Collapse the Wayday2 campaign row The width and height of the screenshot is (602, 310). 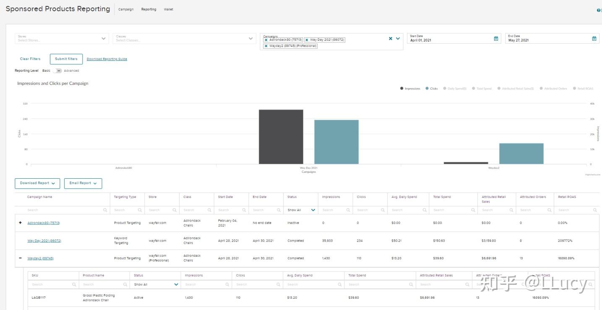click(20, 258)
